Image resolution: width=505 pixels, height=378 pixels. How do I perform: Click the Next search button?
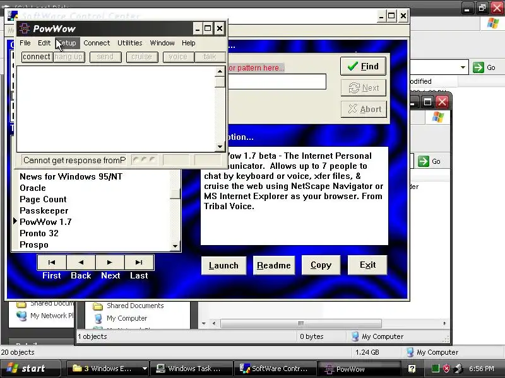(364, 88)
